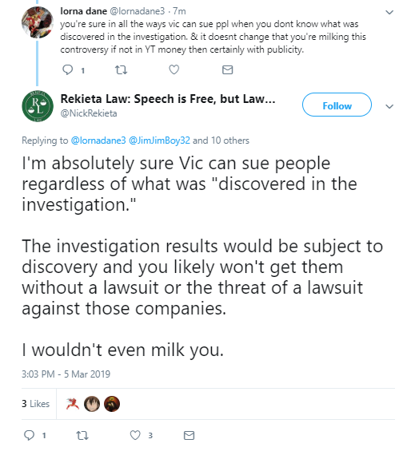View the second liker's anime avatar
The image size is (415, 455).
click(x=92, y=404)
